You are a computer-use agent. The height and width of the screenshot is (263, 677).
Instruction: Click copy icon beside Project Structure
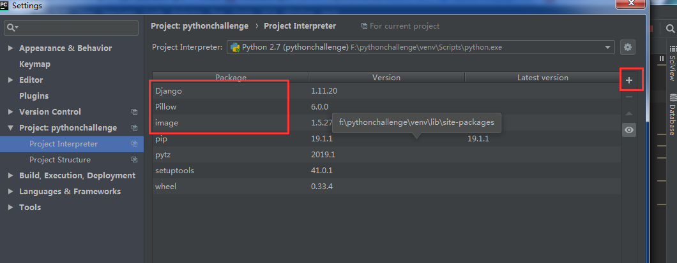click(134, 160)
